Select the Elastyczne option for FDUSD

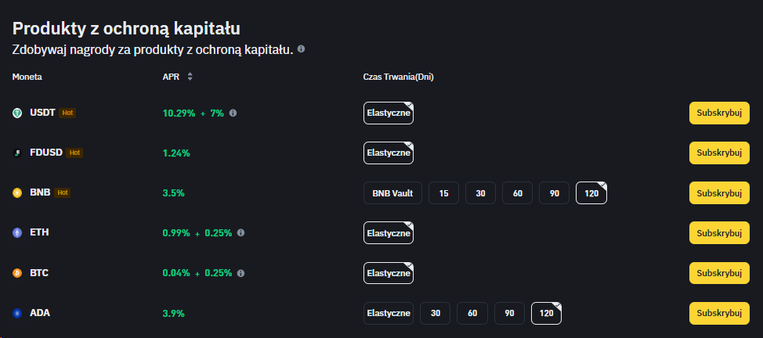(389, 153)
